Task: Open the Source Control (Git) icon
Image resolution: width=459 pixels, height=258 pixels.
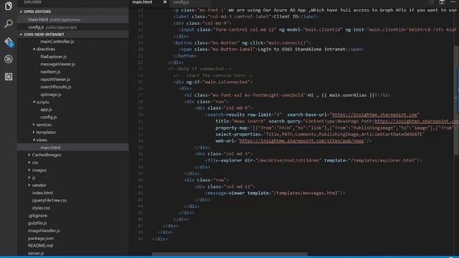Action: (9, 42)
